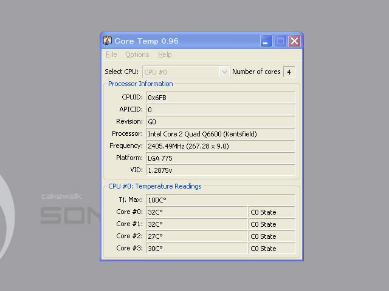Viewport: 389px width, 291px height.
Task: Click the CPU #0: Temperature Readings label
Action: [x=155, y=186]
